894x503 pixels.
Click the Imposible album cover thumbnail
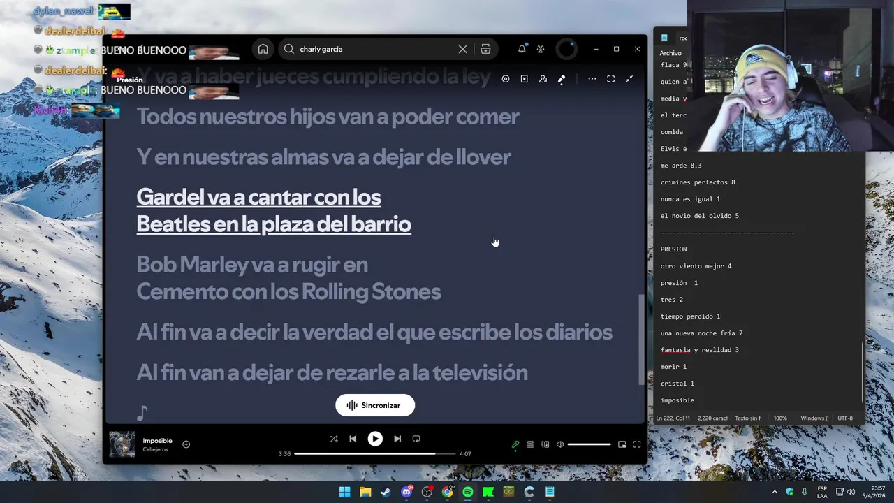[x=122, y=445]
